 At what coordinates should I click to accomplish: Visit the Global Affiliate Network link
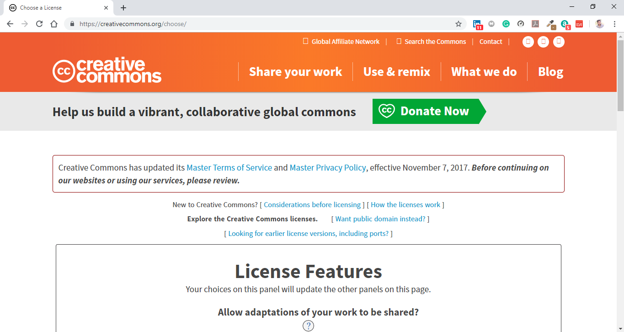pyautogui.click(x=341, y=42)
